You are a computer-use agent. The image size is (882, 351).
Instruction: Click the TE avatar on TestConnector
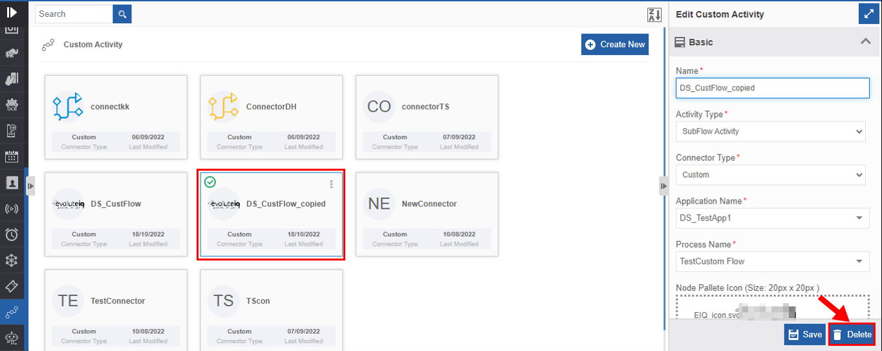click(68, 301)
